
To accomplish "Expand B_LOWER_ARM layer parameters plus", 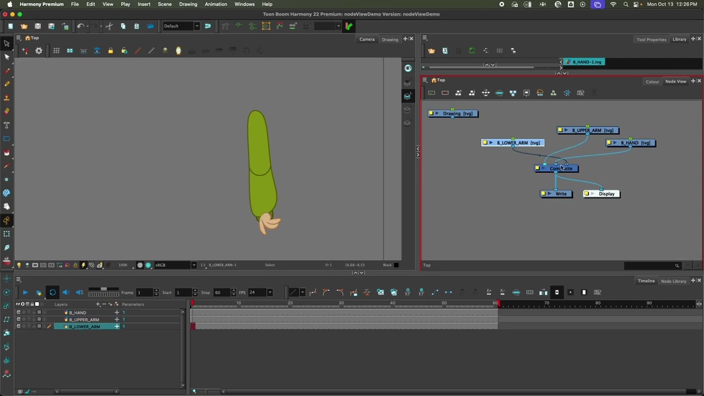I will coord(117,327).
